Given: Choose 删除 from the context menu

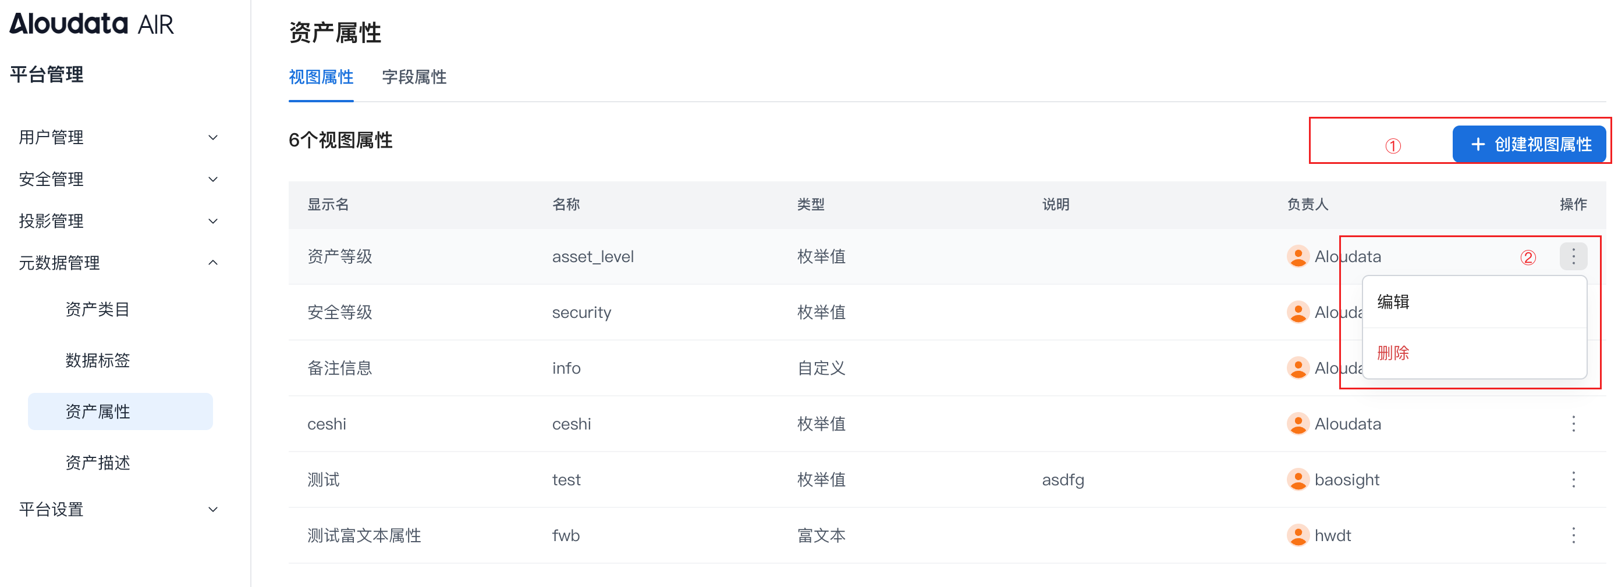Looking at the screenshot, I should (x=1393, y=353).
